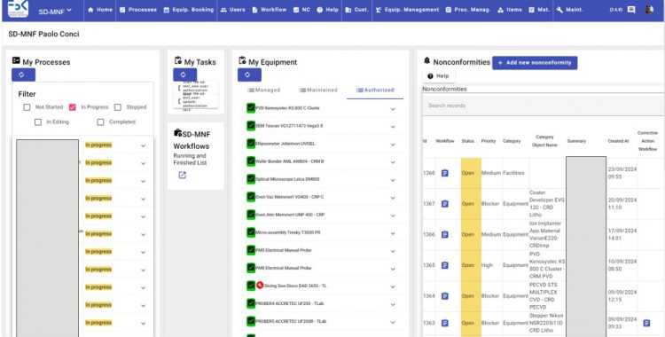The height and width of the screenshot is (337, 665).
Task: Expand the Dicing Saw Disco DAD 3650 row
Action: point(393,286)
